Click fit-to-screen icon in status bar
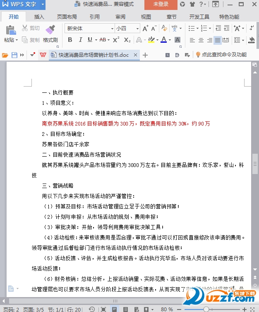 point(103,309)
